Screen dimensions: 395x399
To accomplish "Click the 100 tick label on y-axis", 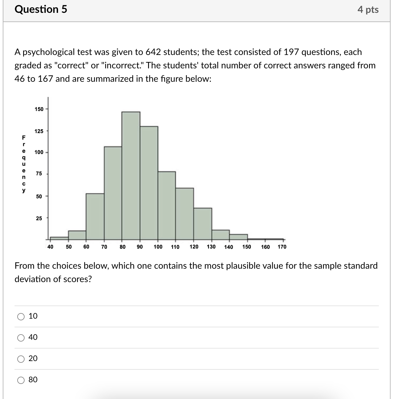I will click(x=39, y=153).
